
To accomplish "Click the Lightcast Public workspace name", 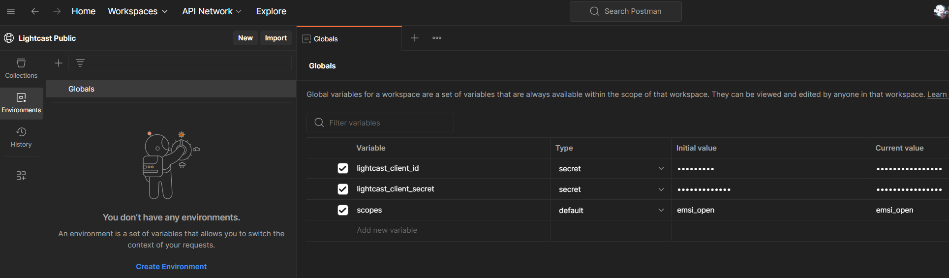I will click(x=47, y=38).
